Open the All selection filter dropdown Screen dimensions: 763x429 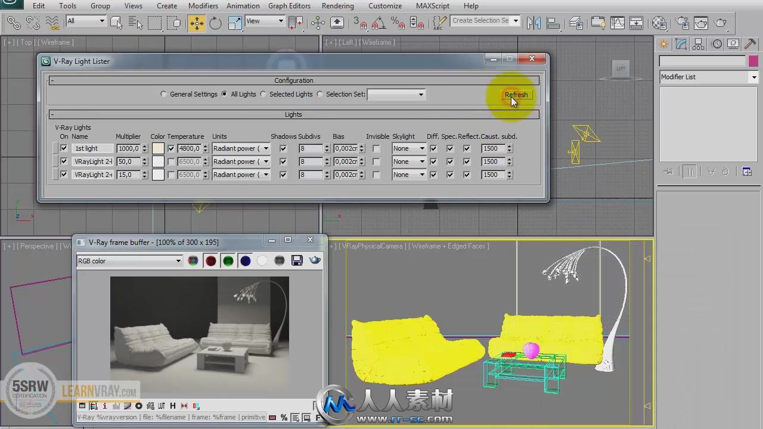pyautogui.click(x=86, y=21)
